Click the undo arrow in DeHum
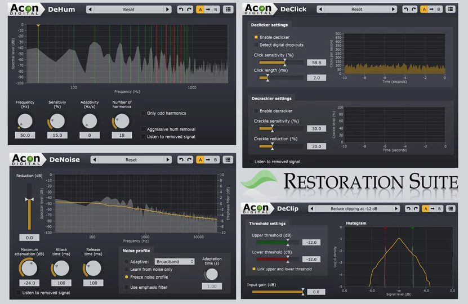The width and height of the screenshot is (468, 304). 181,10
